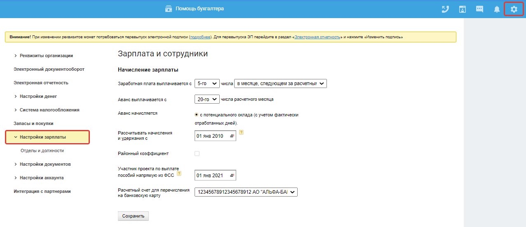Open the webinar window icon in header
This screenshot has height=227, width=526.
point(463,9)
